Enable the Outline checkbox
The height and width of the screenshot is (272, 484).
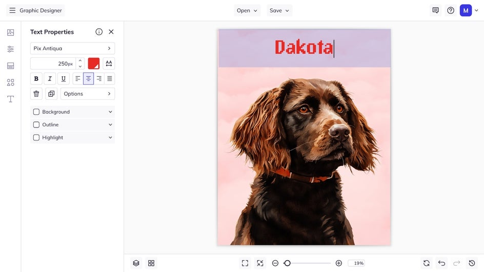click(x=36, y=124)
